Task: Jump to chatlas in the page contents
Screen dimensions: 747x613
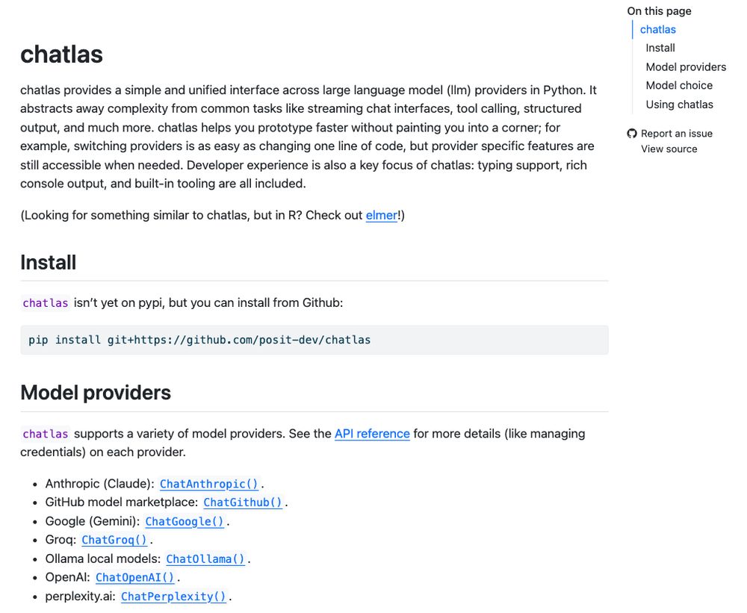Action: pos(657,30)
